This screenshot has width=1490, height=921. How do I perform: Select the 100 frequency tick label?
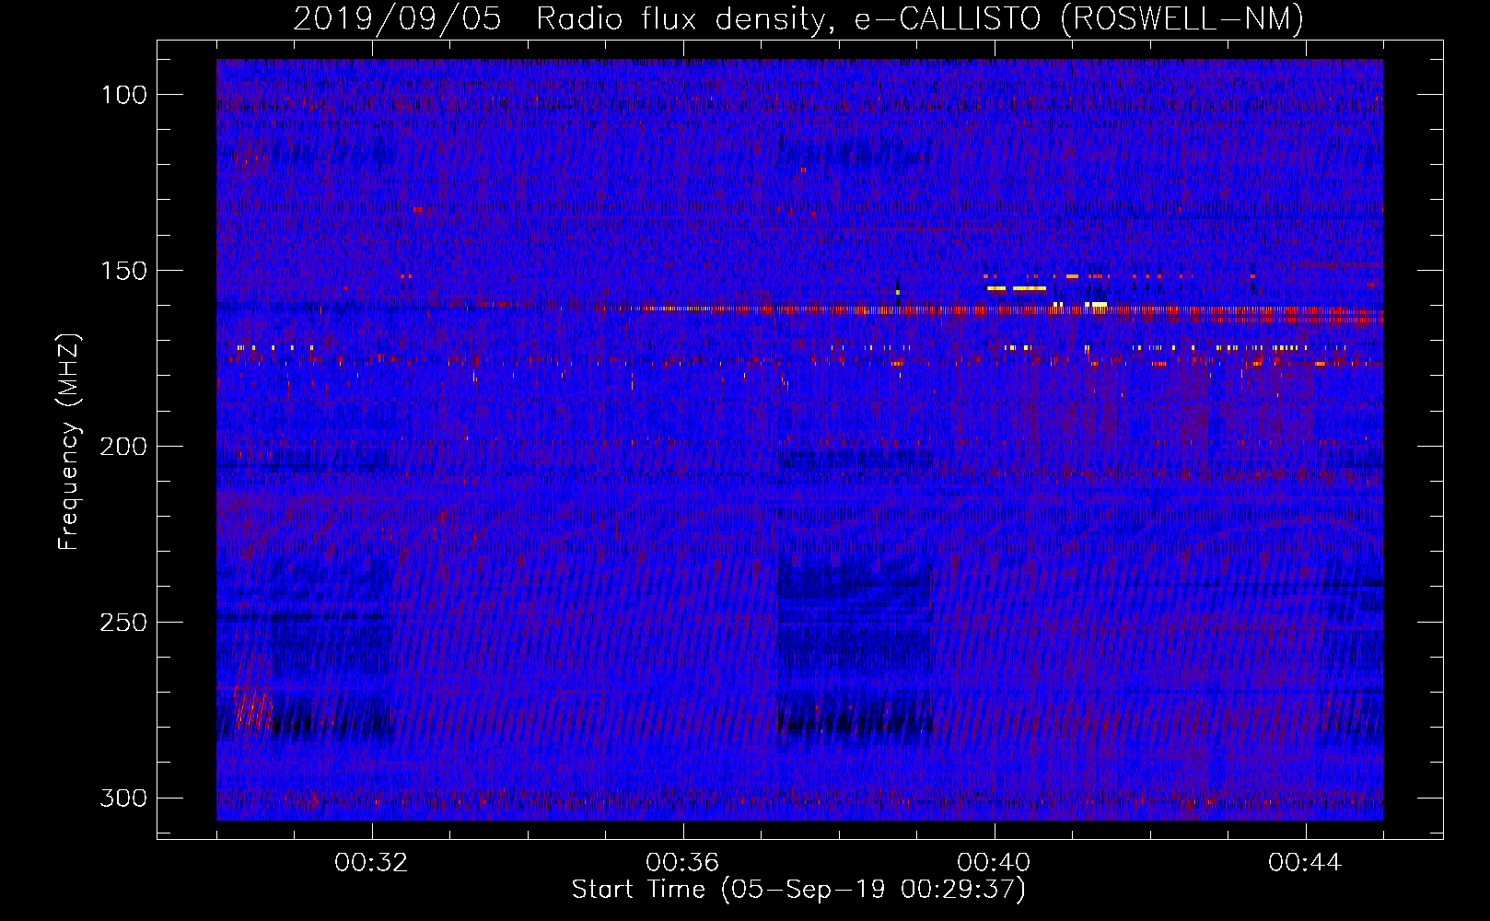pos(123,95)
